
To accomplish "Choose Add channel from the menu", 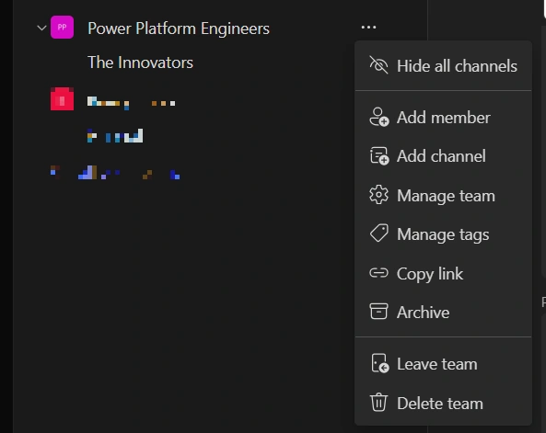I will [x=441, y=156].
